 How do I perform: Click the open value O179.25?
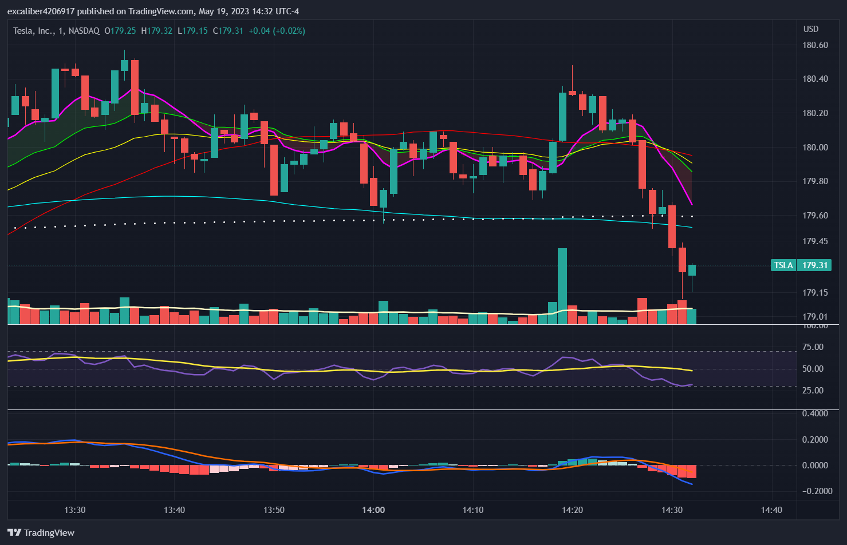(120, 31)
